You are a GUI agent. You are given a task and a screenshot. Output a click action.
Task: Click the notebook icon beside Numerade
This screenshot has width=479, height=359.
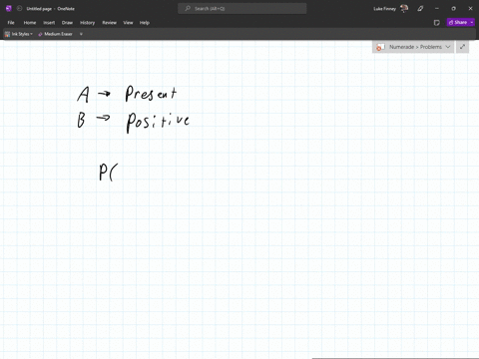[380, 47]
